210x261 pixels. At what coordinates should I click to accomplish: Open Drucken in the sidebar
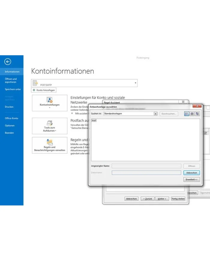9,107
